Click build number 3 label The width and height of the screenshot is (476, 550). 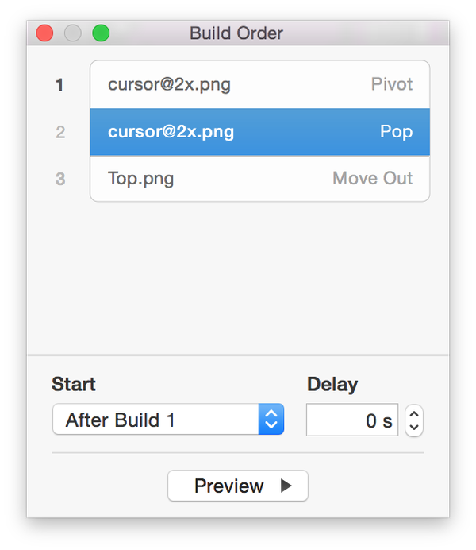[60, 179]
